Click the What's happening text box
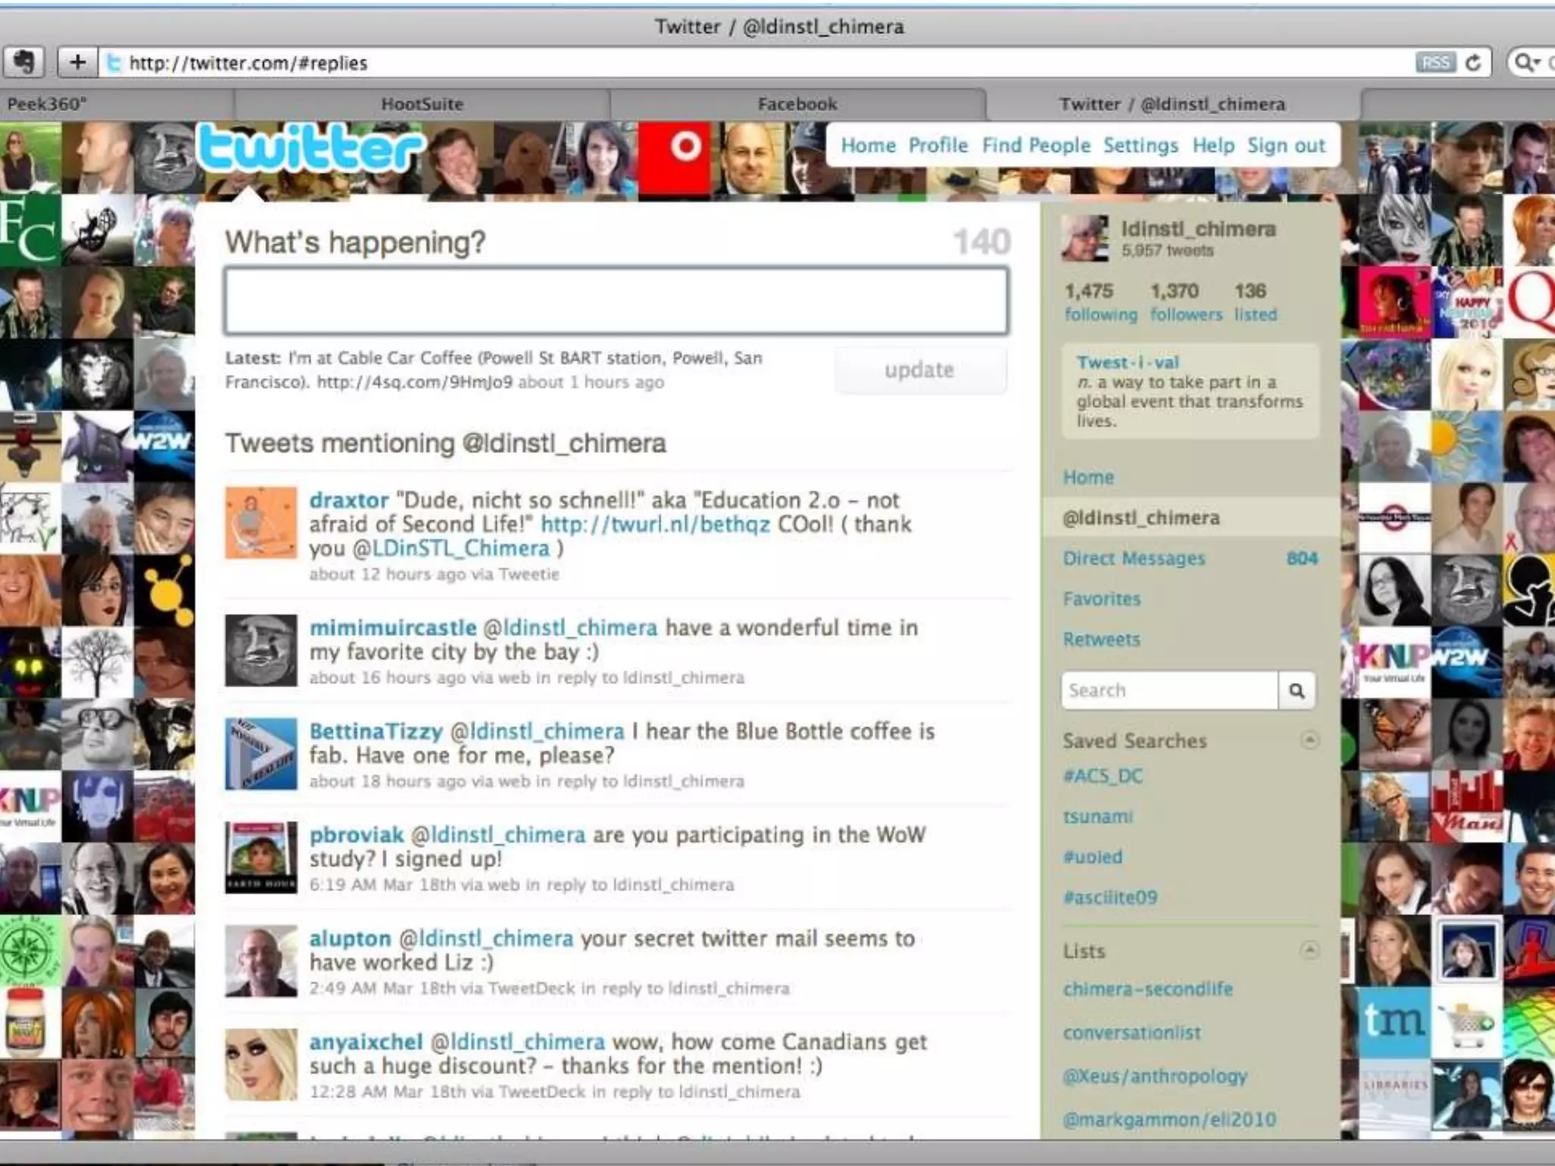Screen dimensions: 1555x1166 click(616, 301)
